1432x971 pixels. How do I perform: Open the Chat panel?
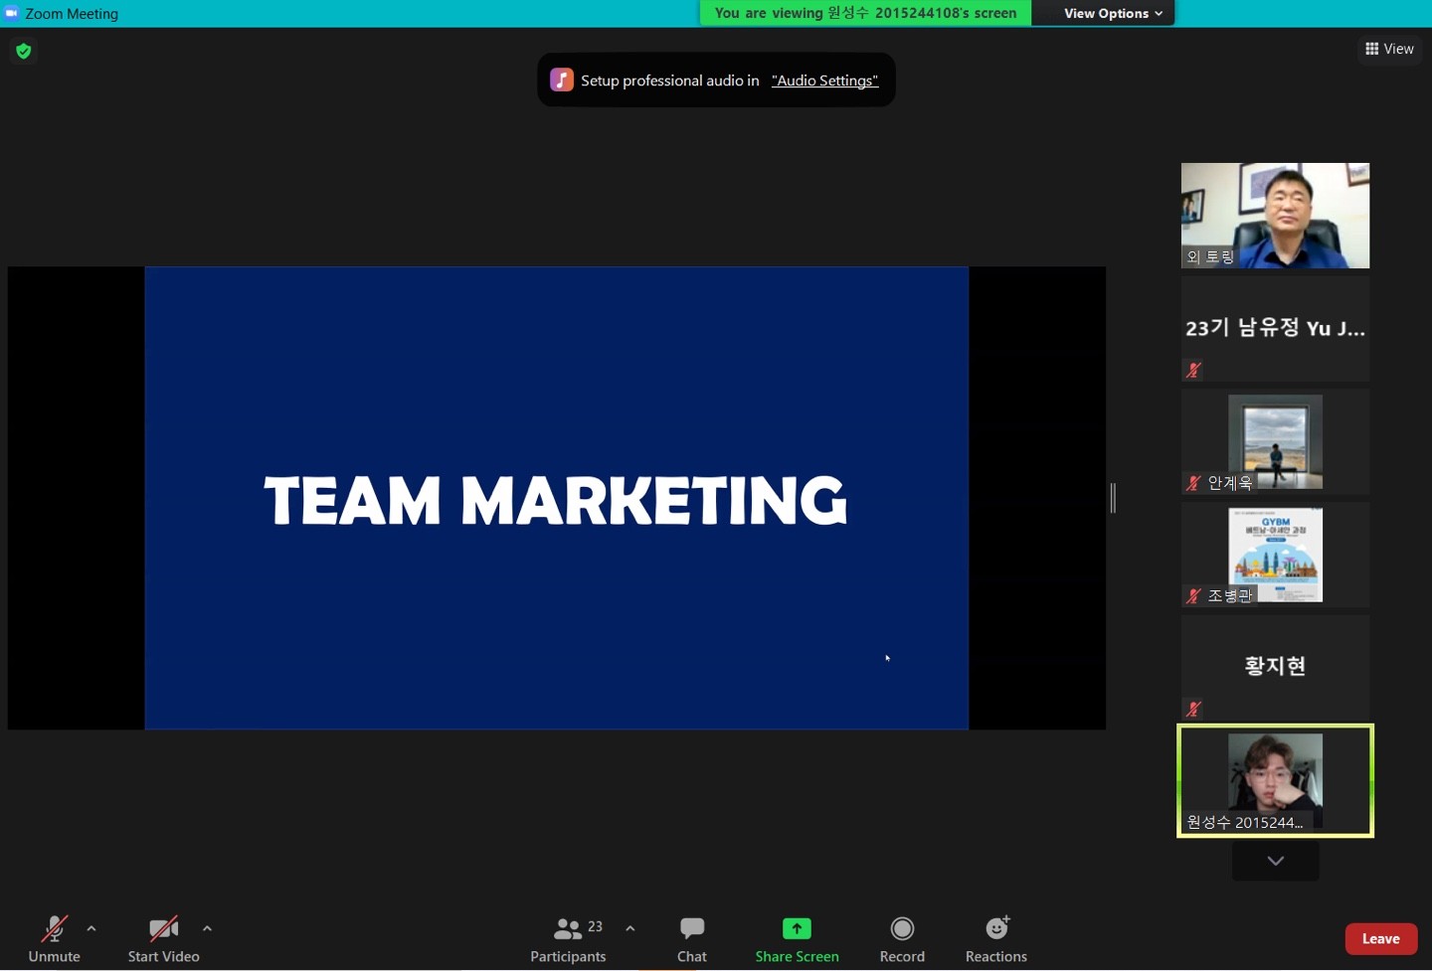click(x=691, y=929)
